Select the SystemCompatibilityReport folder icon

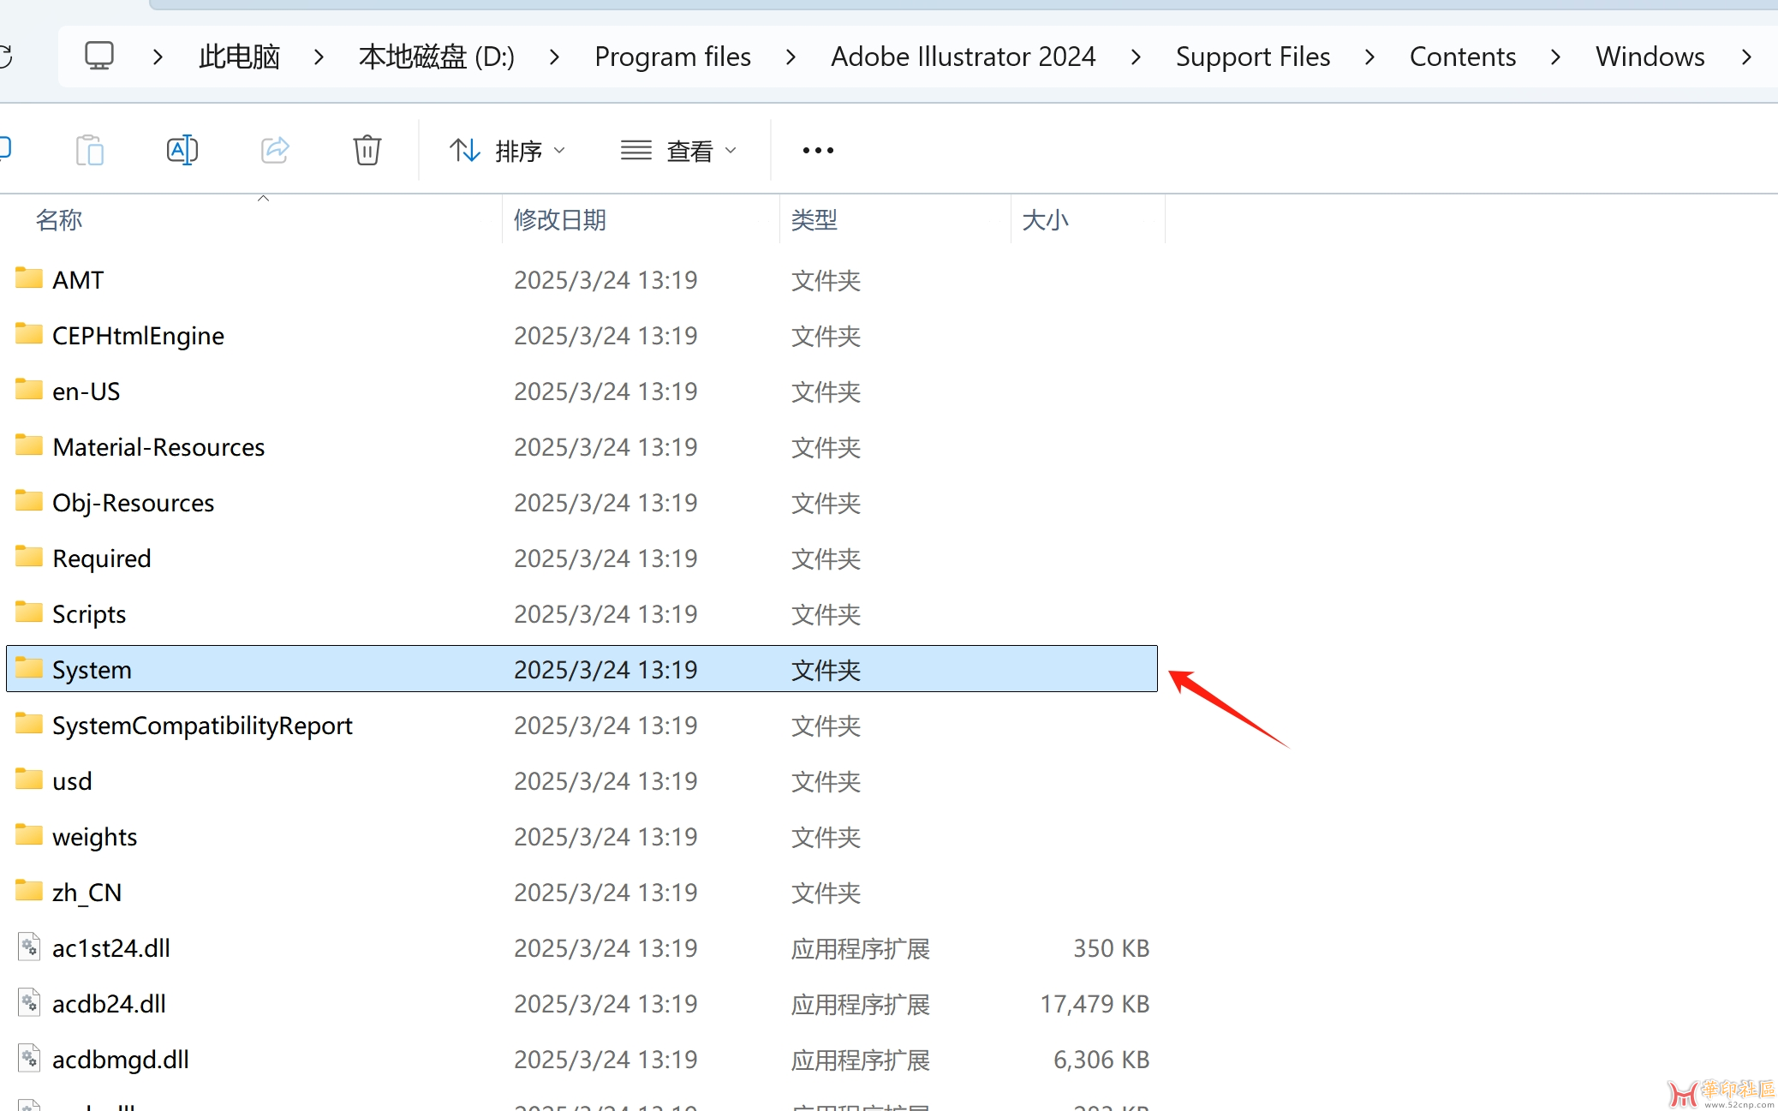[x=29, y=724]
